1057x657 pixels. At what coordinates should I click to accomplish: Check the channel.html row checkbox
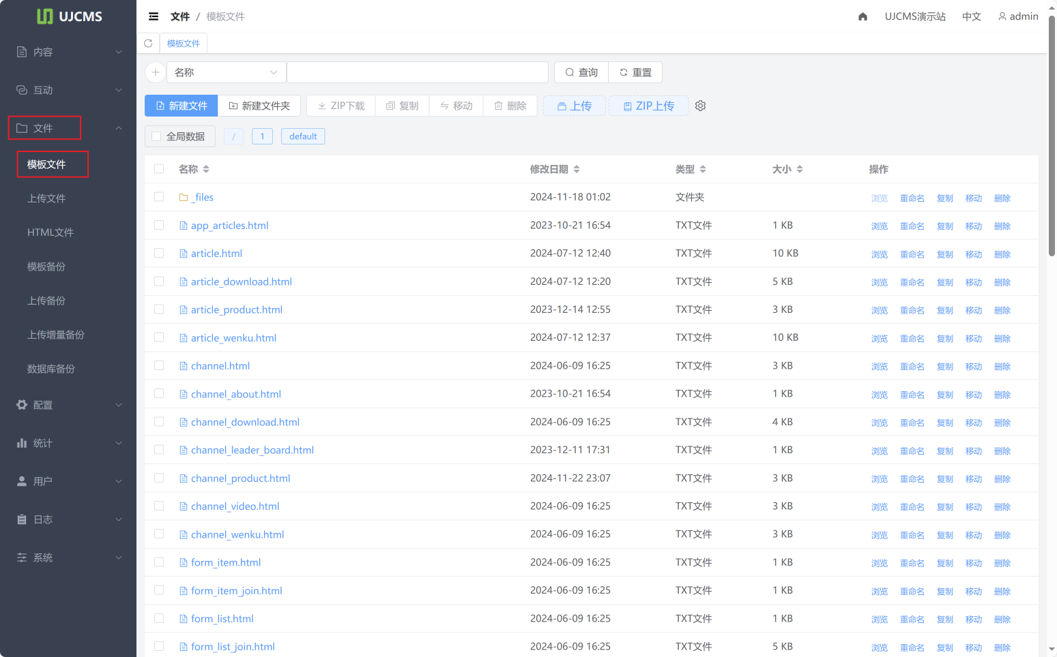(159, 365)
